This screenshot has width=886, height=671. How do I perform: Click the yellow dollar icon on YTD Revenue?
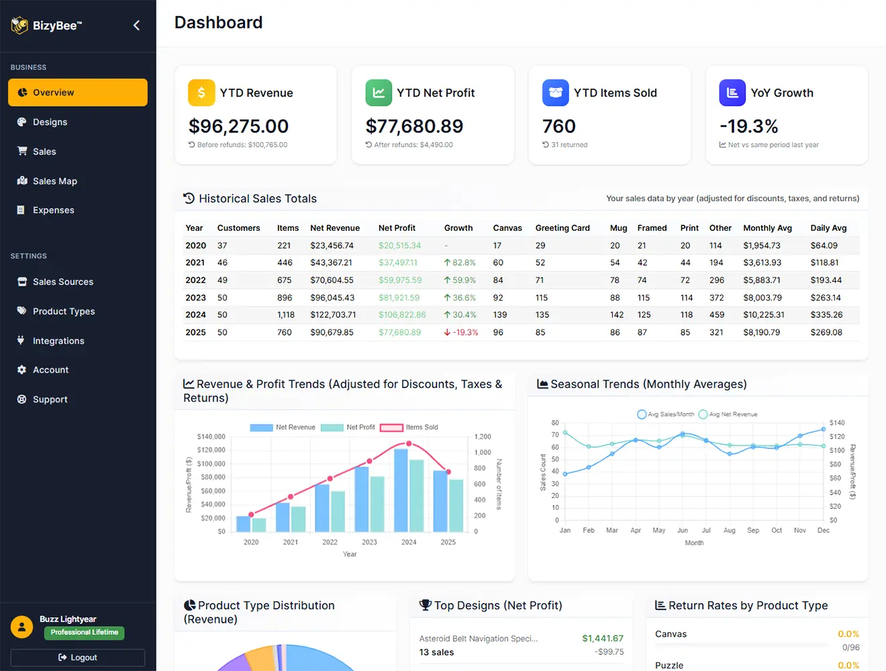click(201, 93)
